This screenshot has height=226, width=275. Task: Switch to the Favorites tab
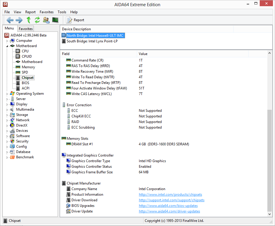pos(26,29)
